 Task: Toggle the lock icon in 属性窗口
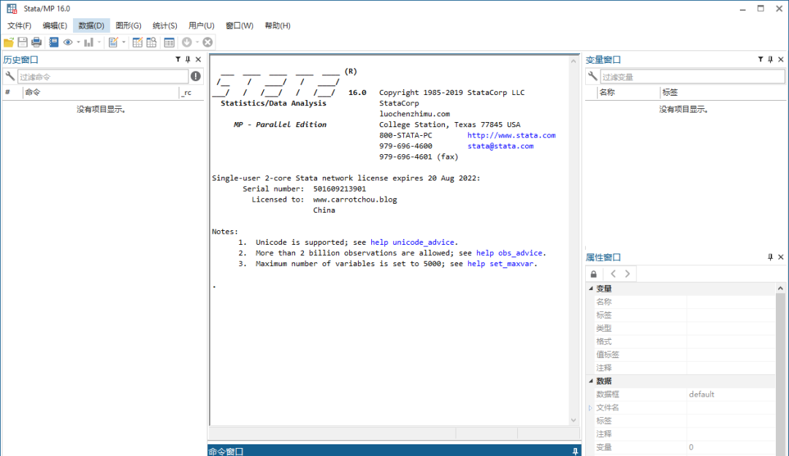point(594,274)
